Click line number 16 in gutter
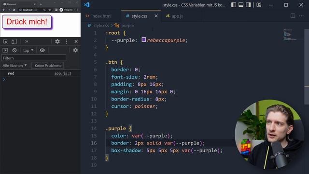Screen dimensions: 309x174 click(94, 143)
